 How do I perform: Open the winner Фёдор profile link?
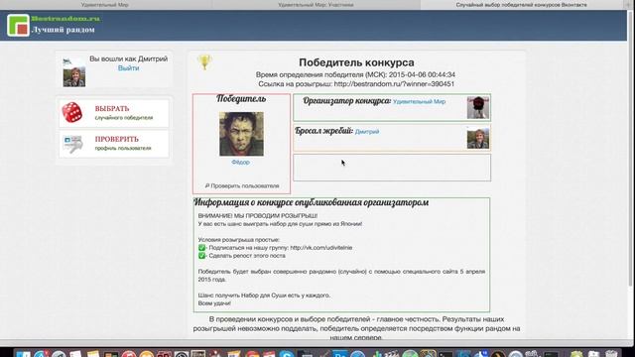pyautogui.click(x=240, y=162)
